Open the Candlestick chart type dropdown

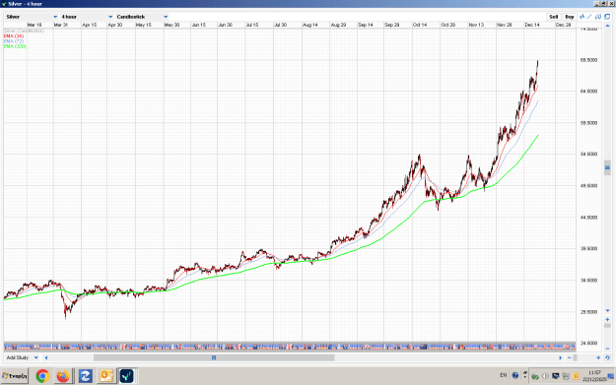142,17
